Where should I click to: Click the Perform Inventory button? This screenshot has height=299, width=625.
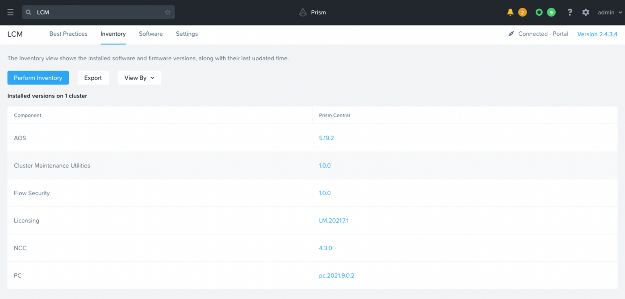click(38, 77)
